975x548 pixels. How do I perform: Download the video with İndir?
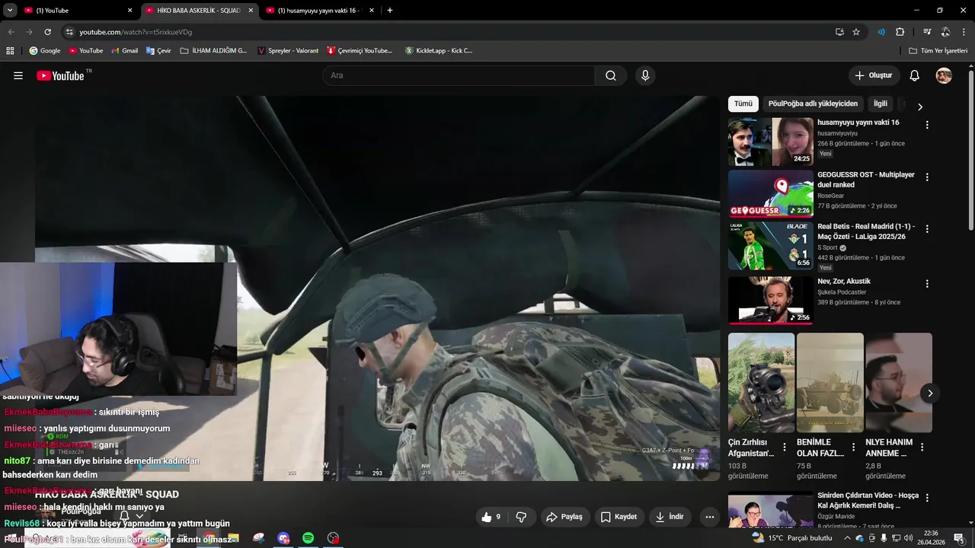pyautogui.click(x=670, y=517)
